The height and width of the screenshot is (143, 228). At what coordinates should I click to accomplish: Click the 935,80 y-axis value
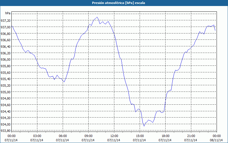click(x=5, y=66)
